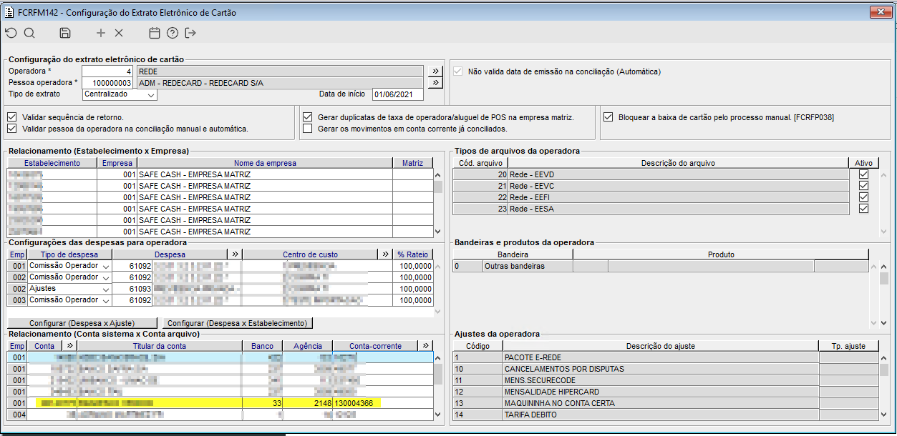
Task: Save the configuration using the diskette icon
Action: tap(65, 33)
